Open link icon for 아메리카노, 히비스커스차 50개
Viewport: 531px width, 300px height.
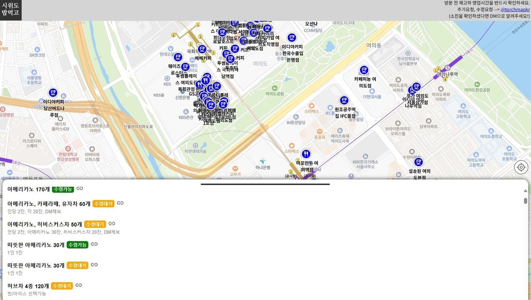point(112,224)
